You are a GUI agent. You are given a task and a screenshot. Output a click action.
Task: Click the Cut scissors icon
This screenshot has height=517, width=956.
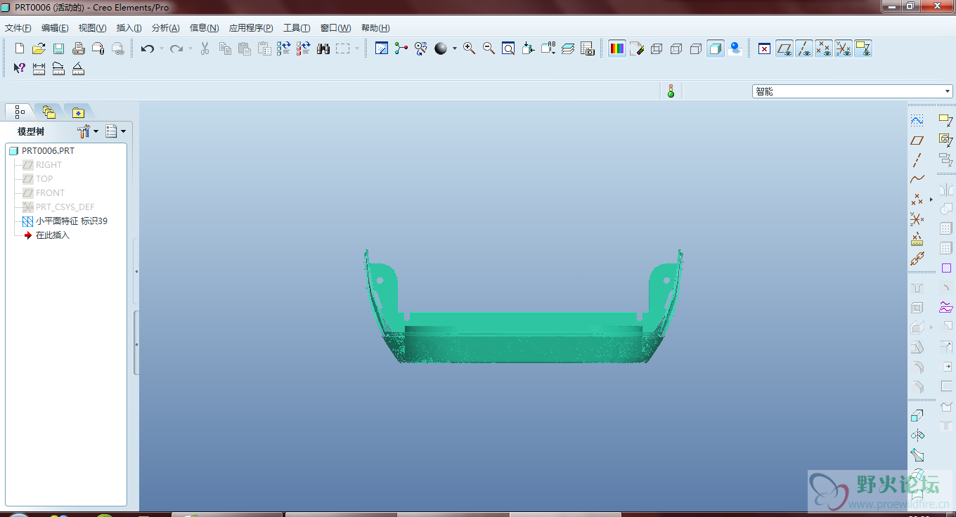click(205, 48)
